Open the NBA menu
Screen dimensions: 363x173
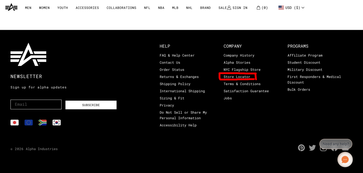(x=161, y=8)
